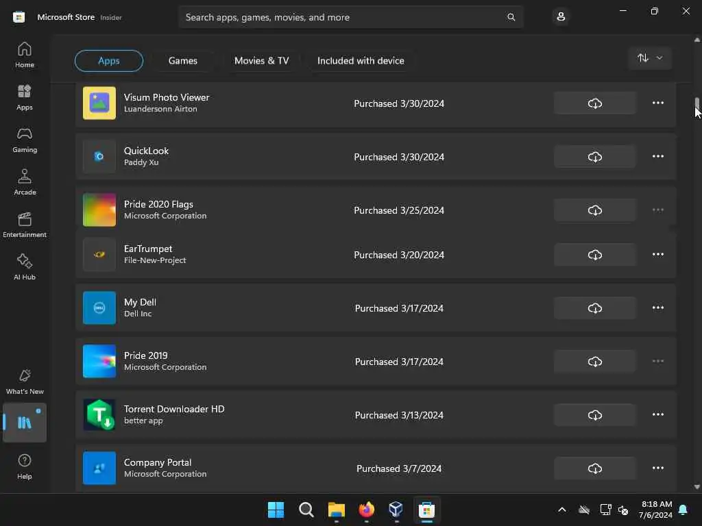Screen dimensions: 702x526
Task: Open the Library sidebar icon
Action: click(25, 422)
